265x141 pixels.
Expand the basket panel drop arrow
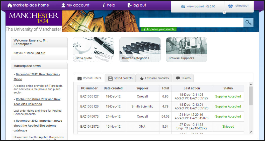[x=224, y=12]
